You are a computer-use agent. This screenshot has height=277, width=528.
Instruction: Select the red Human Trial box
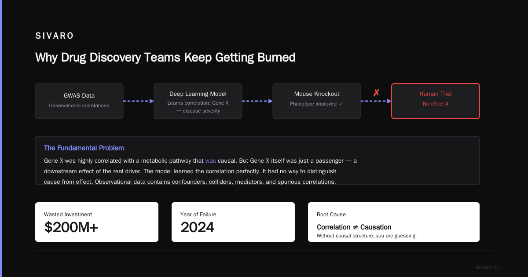436,101
